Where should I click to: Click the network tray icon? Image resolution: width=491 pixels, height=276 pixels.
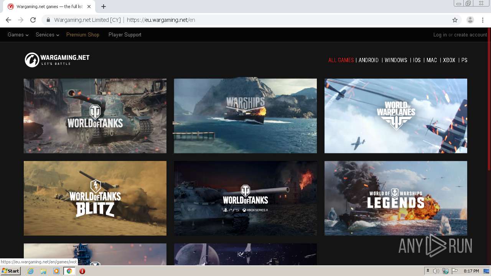(x=445, y=271)
